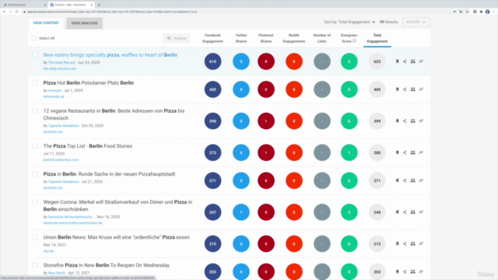498x280 pixels.
Task: Check the box for 'Wegen Corona: Merkel' article
Action: point(35,202)
